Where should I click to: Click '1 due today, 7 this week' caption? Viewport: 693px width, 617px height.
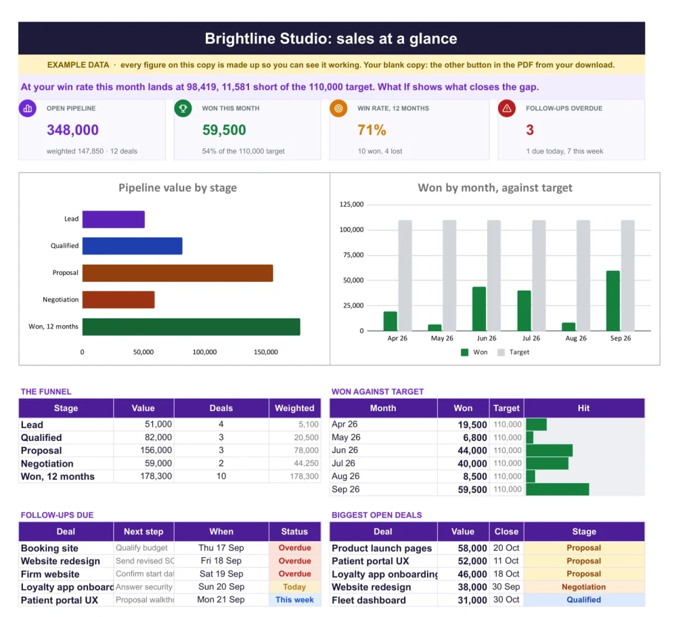pyautogui.click(x=564, y=151)
